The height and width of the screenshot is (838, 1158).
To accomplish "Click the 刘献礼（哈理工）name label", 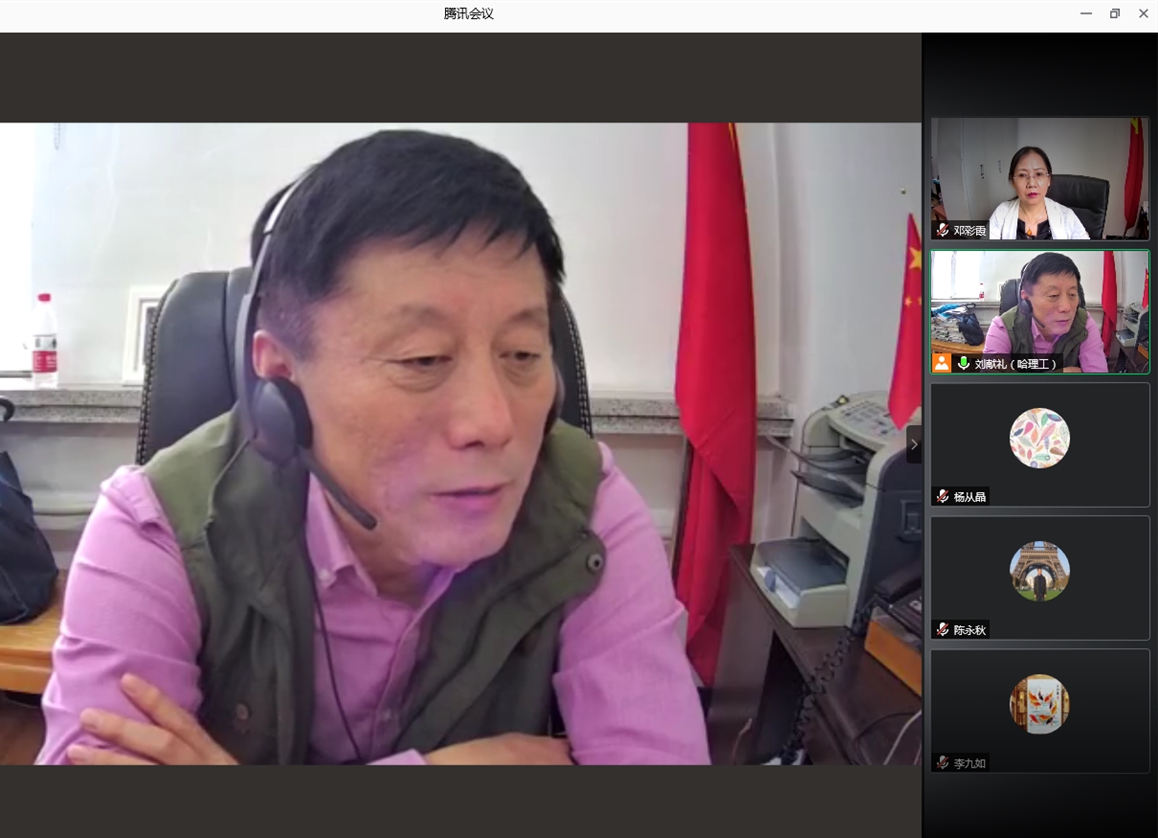I will (x=1015, y=364).
